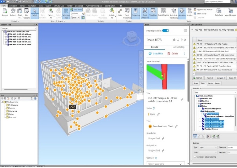Viewport: 237px width, 168px height.
Task: Click the Add Test button
Action: [199, 78]
